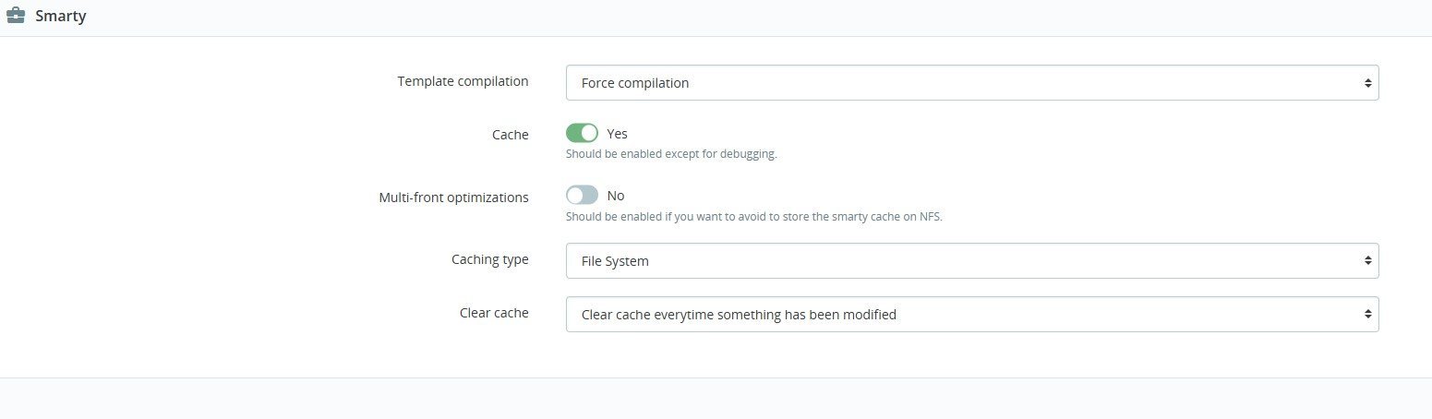The height and width of the screenshot is (419, 1432).
Task: Click the Yes label beside Cache switch
Action: pyautogui.click(x=617, y=134)
